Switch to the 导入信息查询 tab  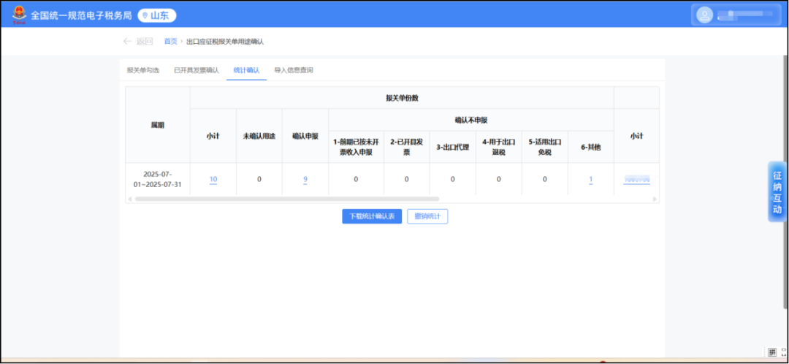(x=294, y=70)
